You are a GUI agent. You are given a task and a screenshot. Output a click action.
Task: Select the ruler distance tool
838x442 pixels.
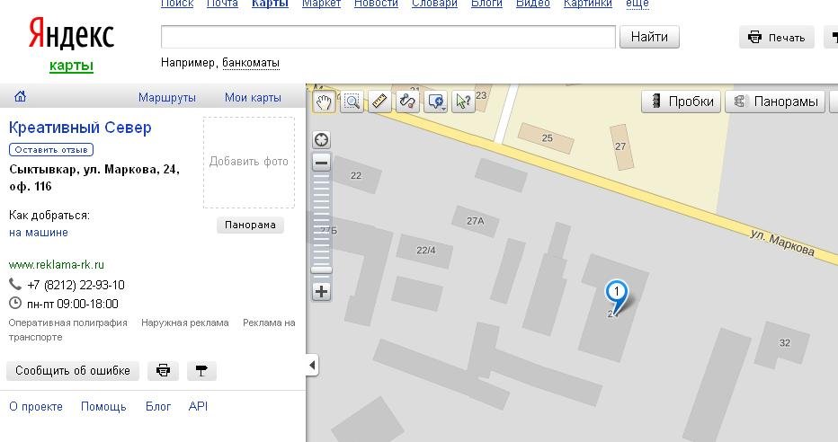point(379,102)
